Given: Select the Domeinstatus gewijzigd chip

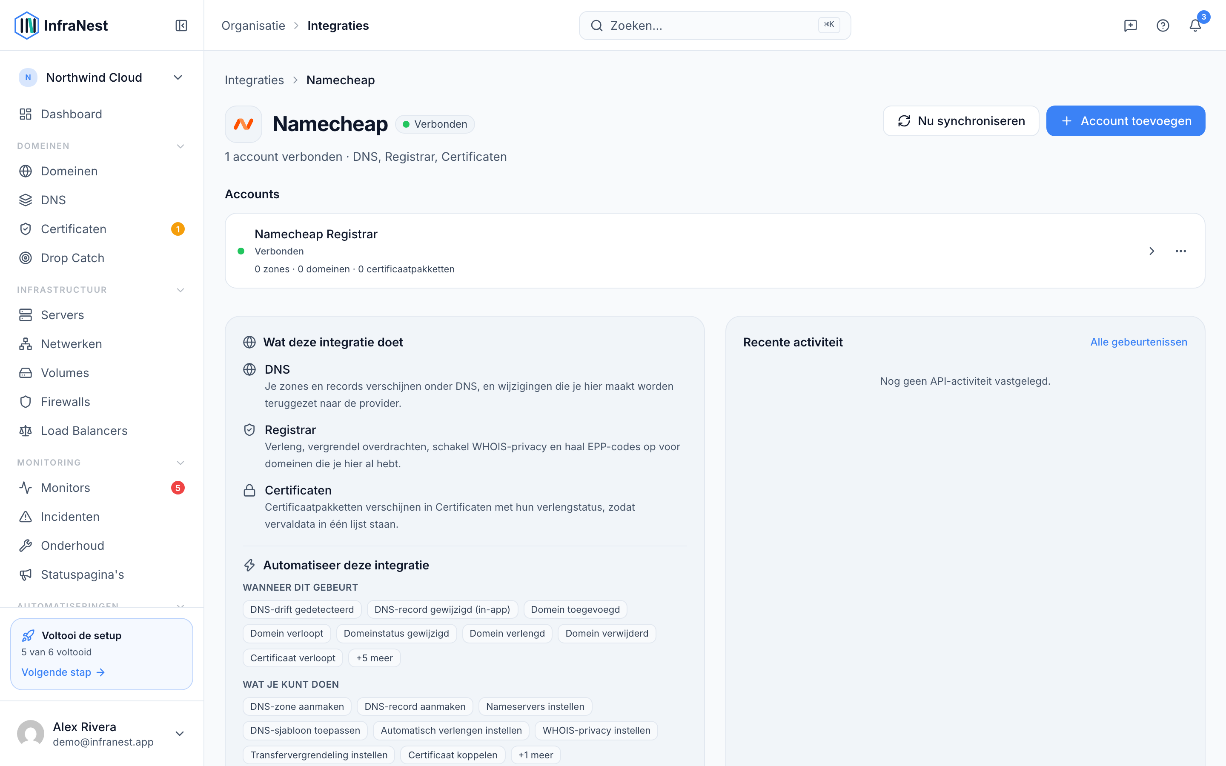Looking at the screenshot, I should tap(396, 633).
